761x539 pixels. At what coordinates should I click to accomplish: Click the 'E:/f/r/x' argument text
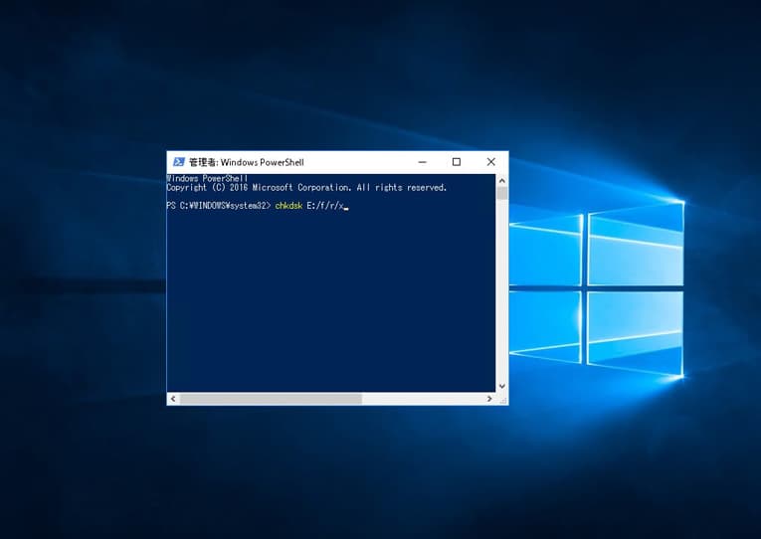[324, 206]
